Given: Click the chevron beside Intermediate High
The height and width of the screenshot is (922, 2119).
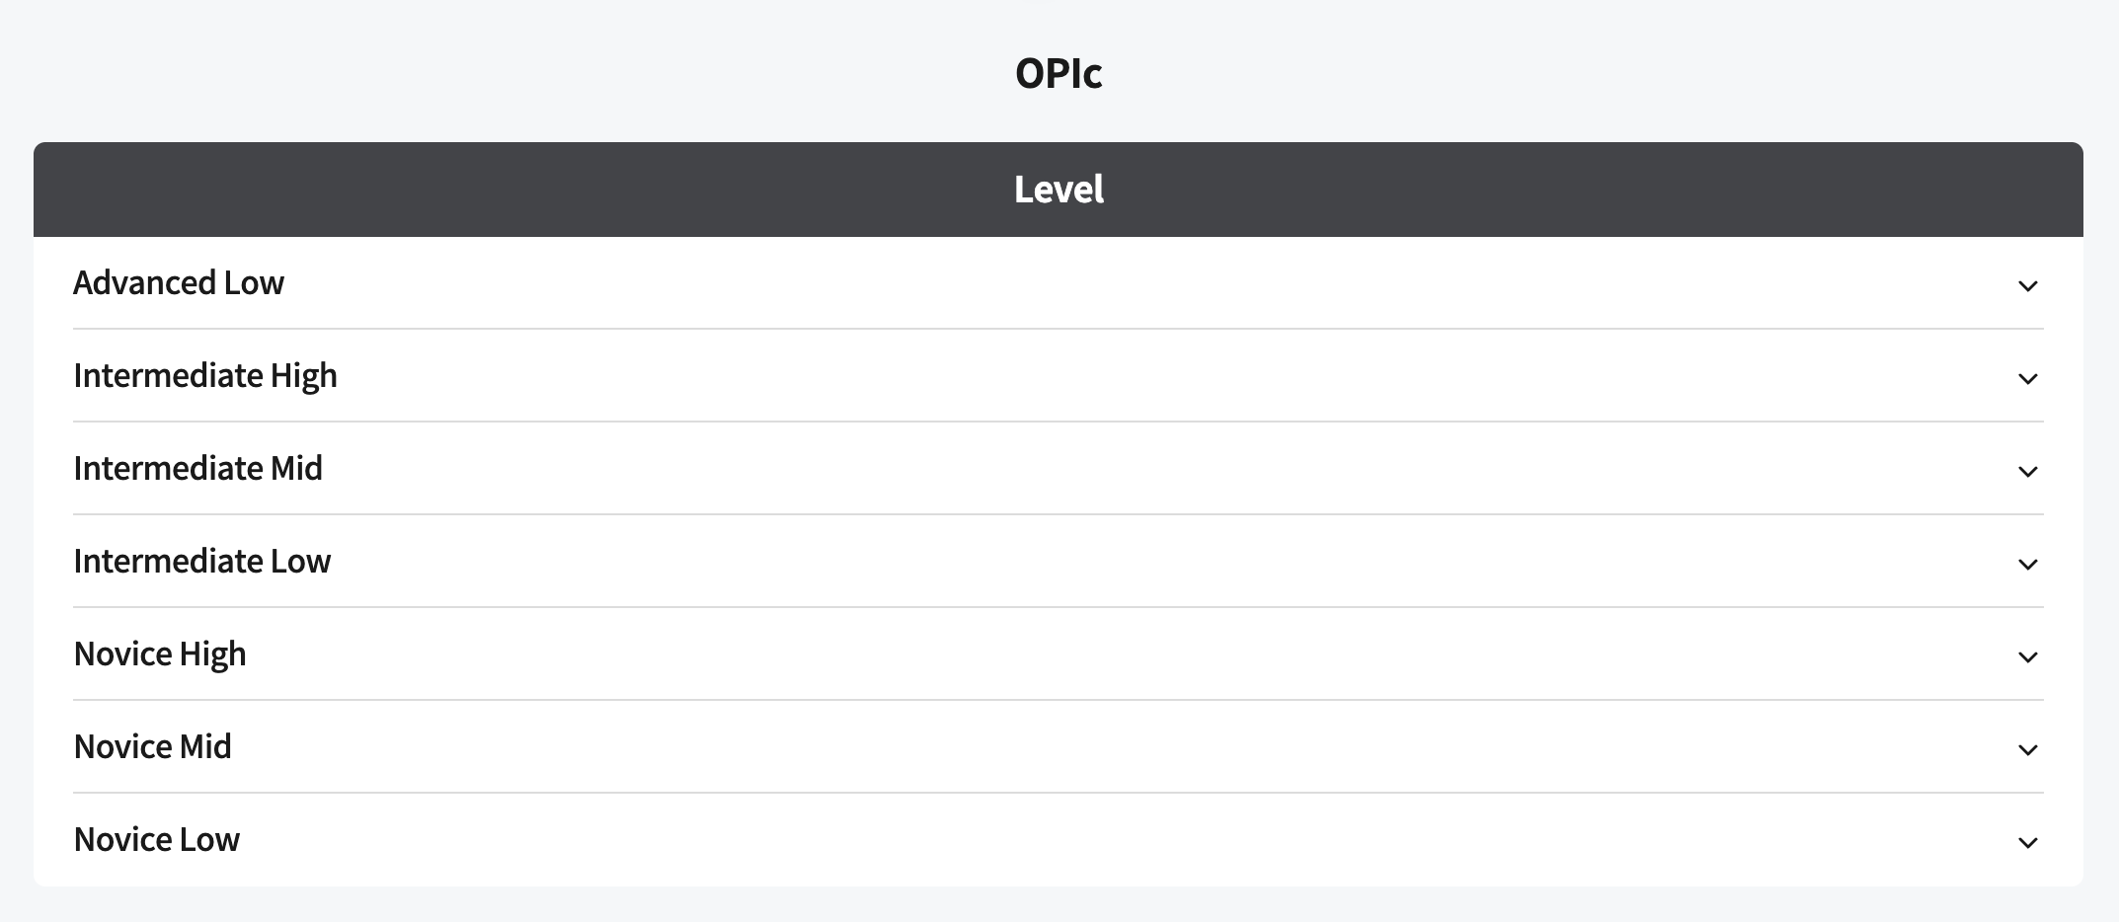Looking at the screenshot, I should 2027,379.
